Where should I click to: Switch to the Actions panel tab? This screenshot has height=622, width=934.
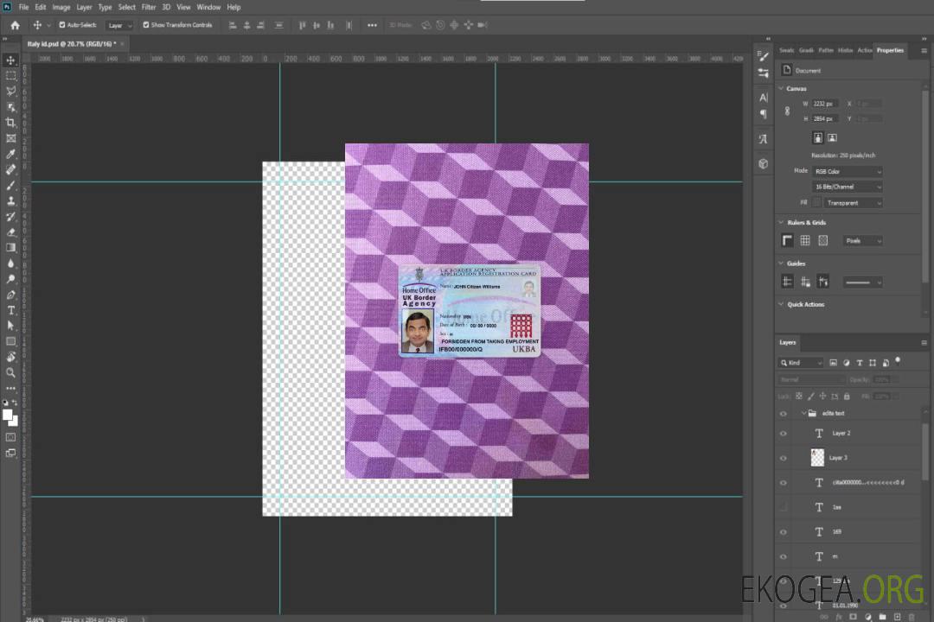pyautogui.click(x=864, y=50)
